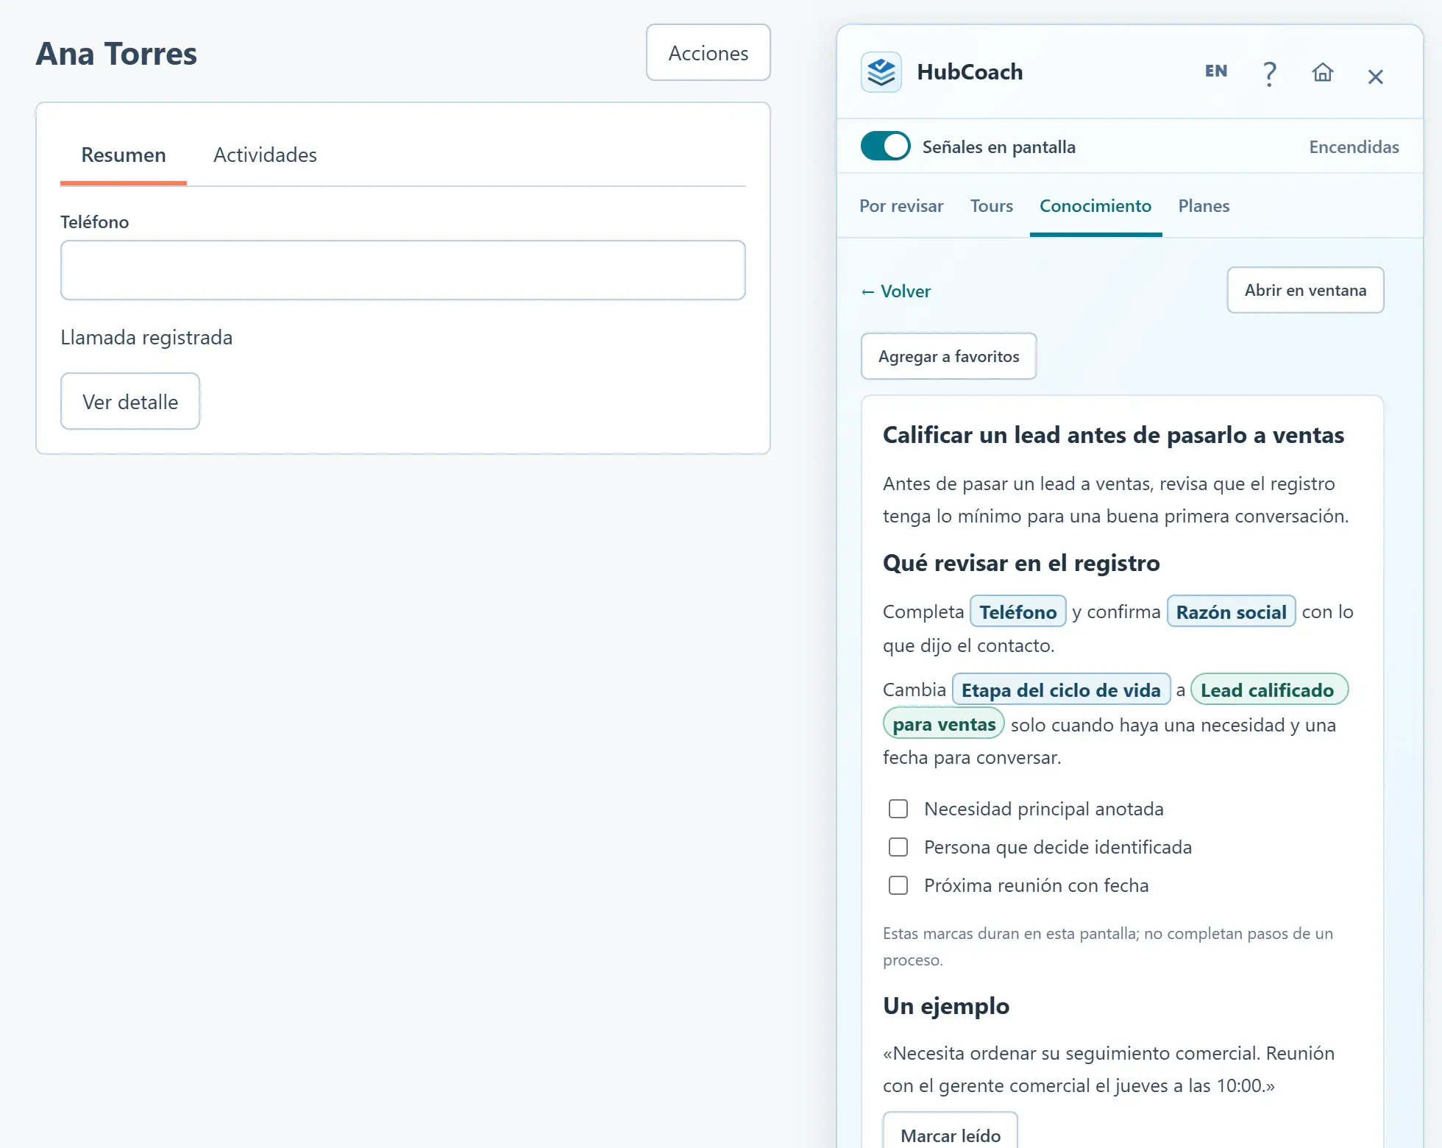
Task: Select the Conocimiento tab
Action: [1095, 206]
